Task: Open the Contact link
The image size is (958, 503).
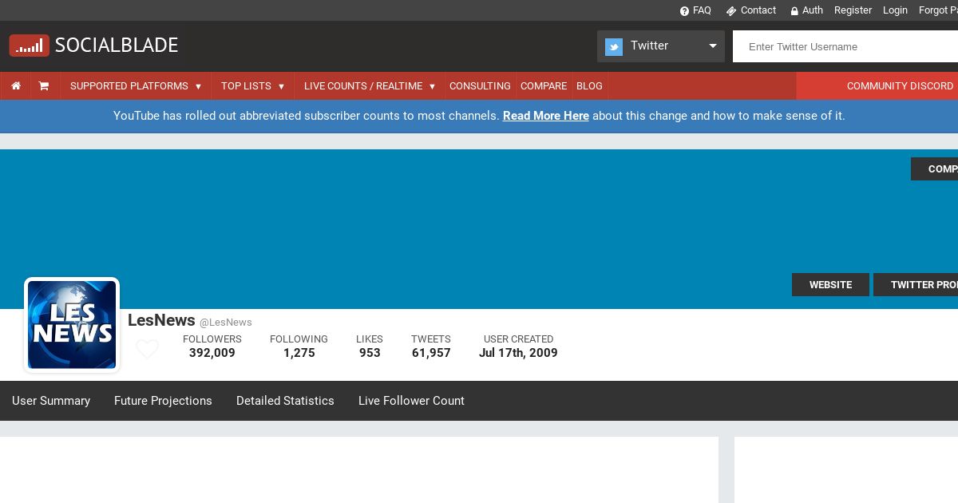Action: [x=758, y=10]
